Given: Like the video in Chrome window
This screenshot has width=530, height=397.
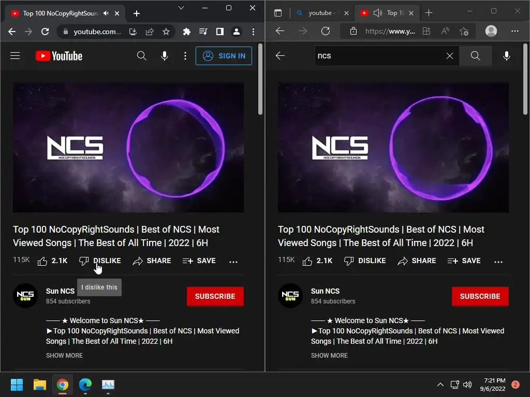Looking at the screenshot, I should pyautogui.click(x=53, y=261).
